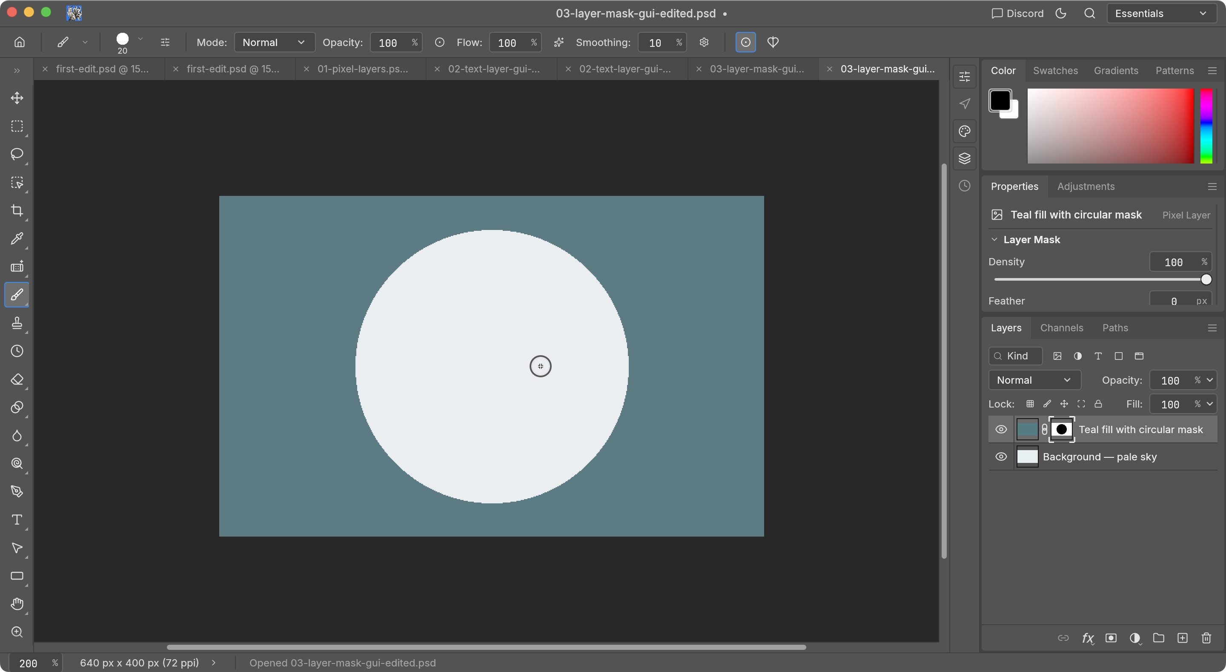
Task: Select the Clone Stamp tool
Action: [17, 323]
